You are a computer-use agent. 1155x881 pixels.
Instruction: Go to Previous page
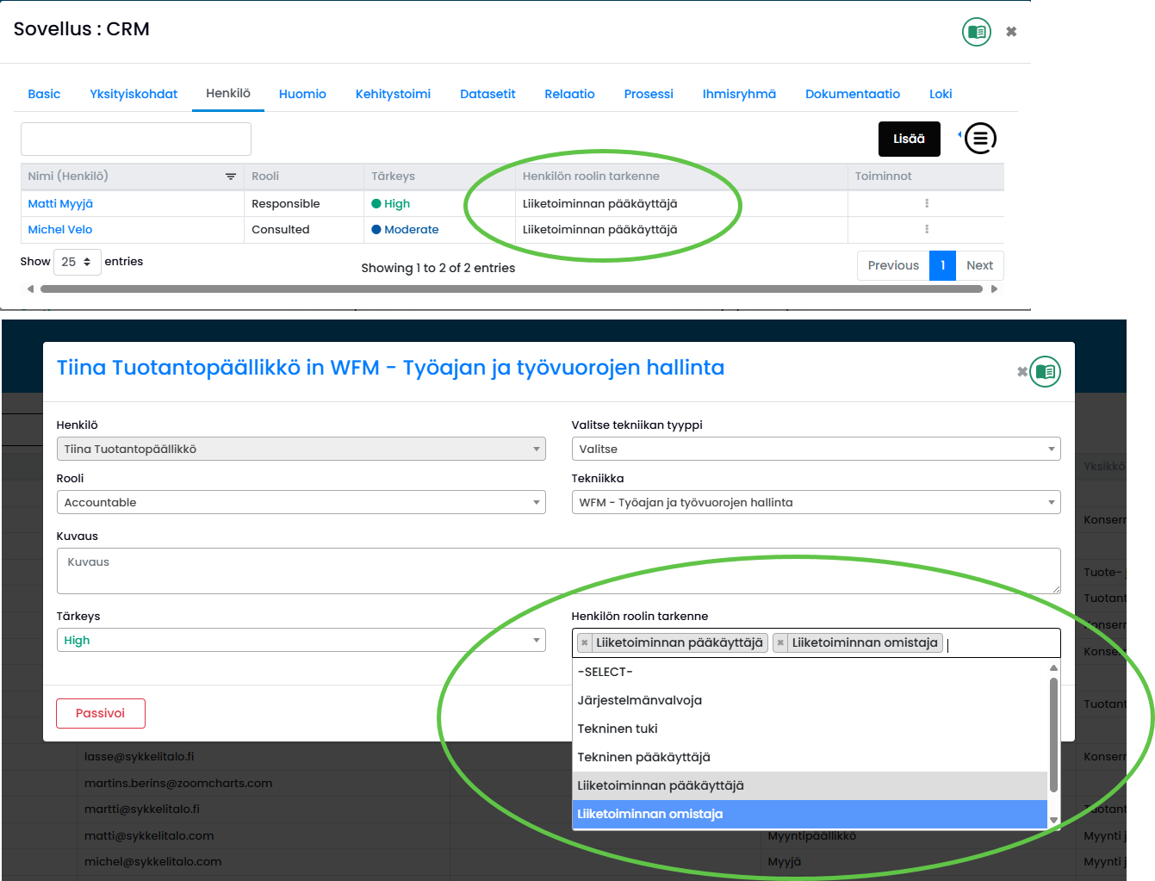click(x=893, y=265)
